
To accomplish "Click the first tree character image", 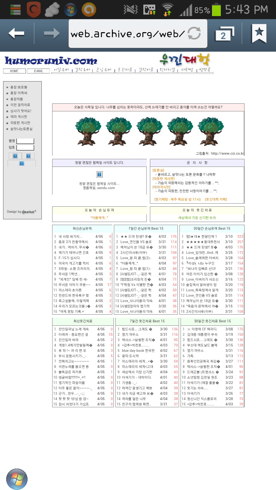I will pyautogui.click(x=88, y=131).
